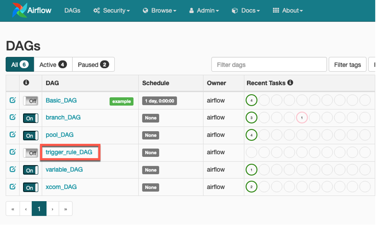
Task: Click edit icon for Basic_DAG row
Action: [x=13, y=100]
